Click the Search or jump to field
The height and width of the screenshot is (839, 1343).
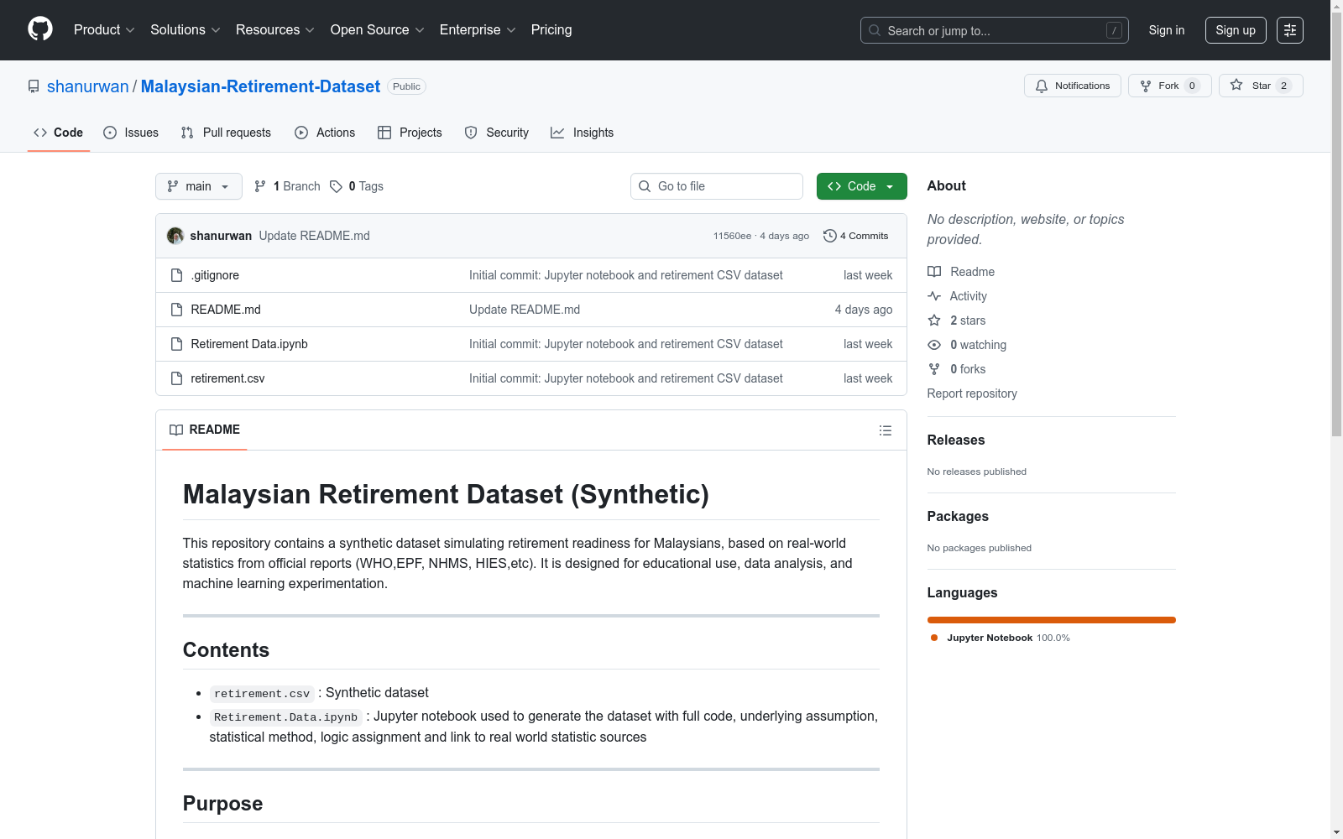click(995, 30)
